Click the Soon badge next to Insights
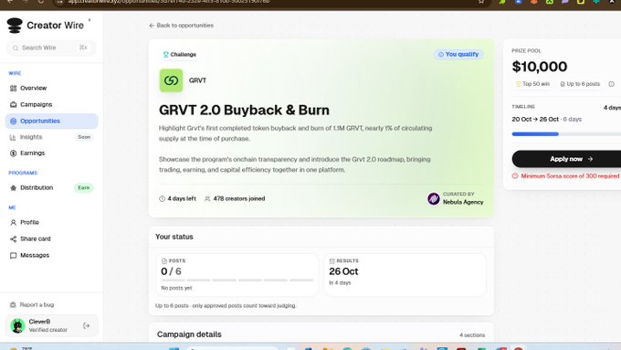Image resolution: width=621 pixels, height=350 pixels. (84, 137)
